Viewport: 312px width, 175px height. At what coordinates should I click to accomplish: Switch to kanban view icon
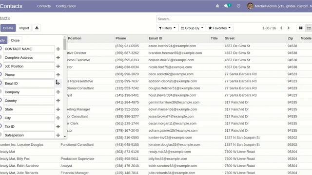point(301,28)
